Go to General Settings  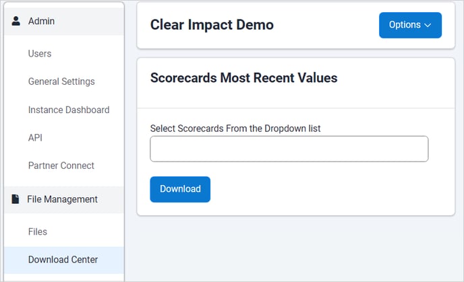point(61,81)
